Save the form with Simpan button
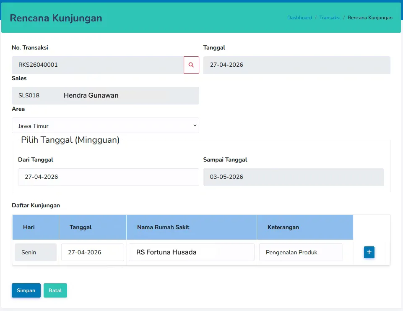 click(x=26, y=290)
